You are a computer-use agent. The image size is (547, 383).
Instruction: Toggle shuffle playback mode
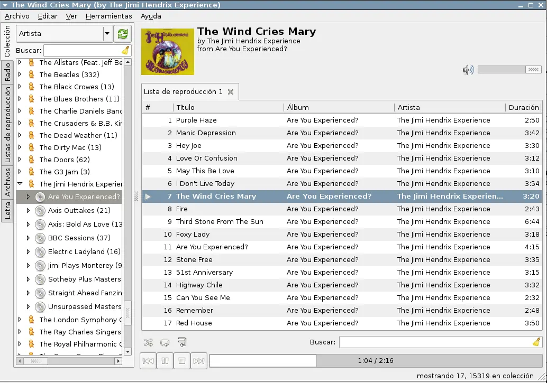pos(148,342)
